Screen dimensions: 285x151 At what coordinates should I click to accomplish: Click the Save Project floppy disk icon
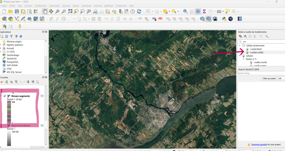click(x=17, y=12)
